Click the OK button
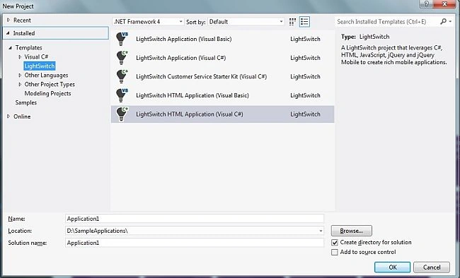This screenshot has width=460, height=278. pyautogui.click(x=393, y=267)
